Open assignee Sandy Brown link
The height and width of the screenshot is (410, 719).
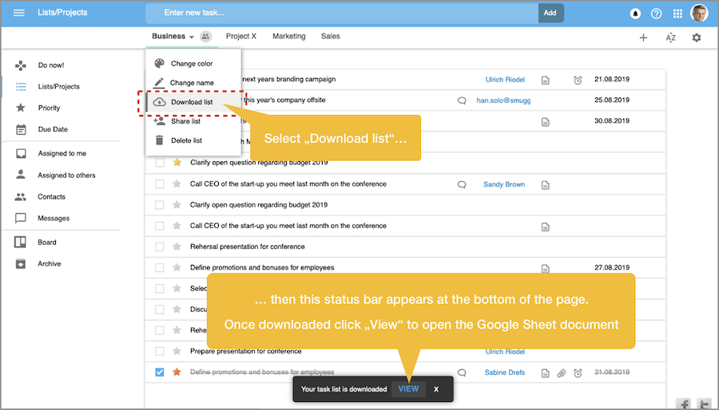(504, 184)
